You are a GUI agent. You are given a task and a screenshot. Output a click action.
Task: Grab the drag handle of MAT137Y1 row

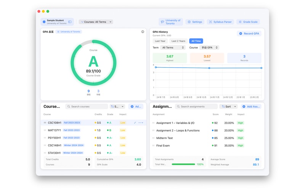tap(45, 130)
